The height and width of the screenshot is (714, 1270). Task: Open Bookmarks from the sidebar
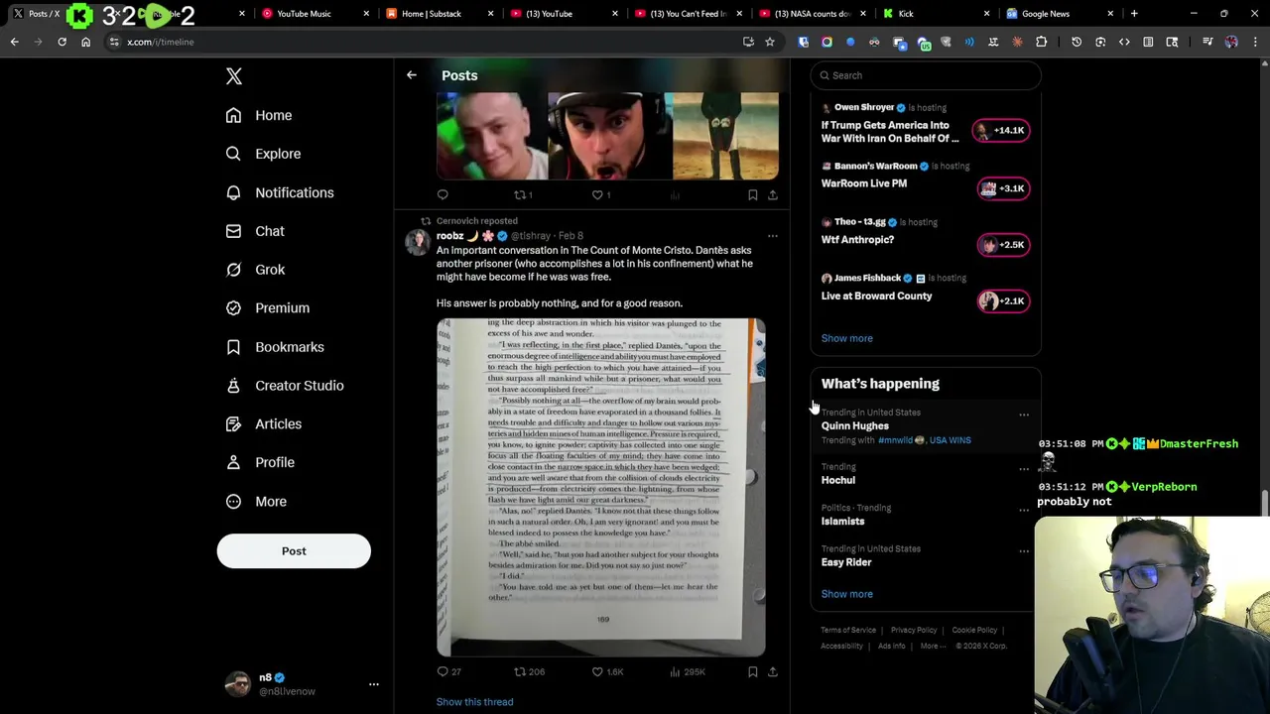(x=275, y=347)
